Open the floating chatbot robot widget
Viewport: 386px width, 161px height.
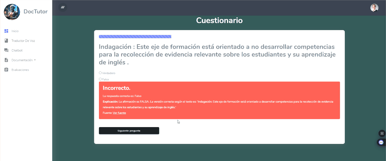381,142
